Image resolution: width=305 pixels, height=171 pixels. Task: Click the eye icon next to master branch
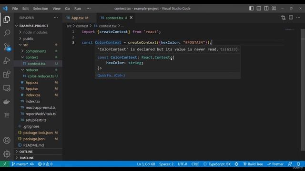coord(32,164)
